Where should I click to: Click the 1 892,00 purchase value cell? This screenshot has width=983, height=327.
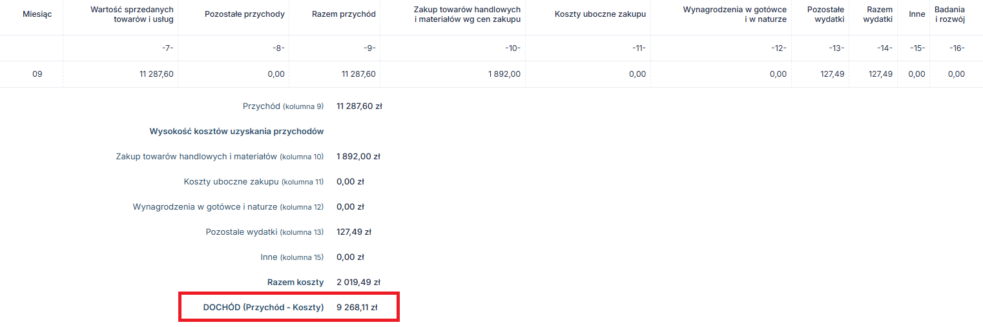(504, 74)
